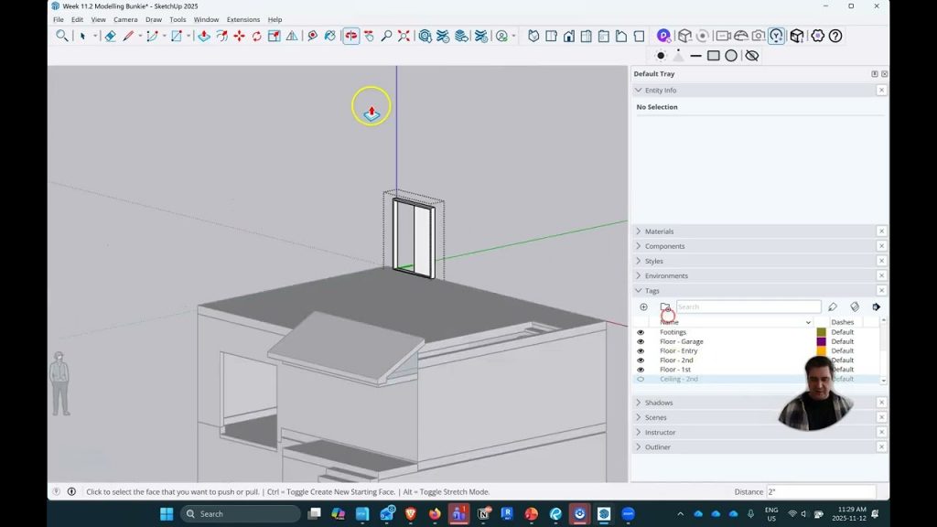
Task: Choose the Rotate tool
Action: pyautogui.click(x=256, y=36)
